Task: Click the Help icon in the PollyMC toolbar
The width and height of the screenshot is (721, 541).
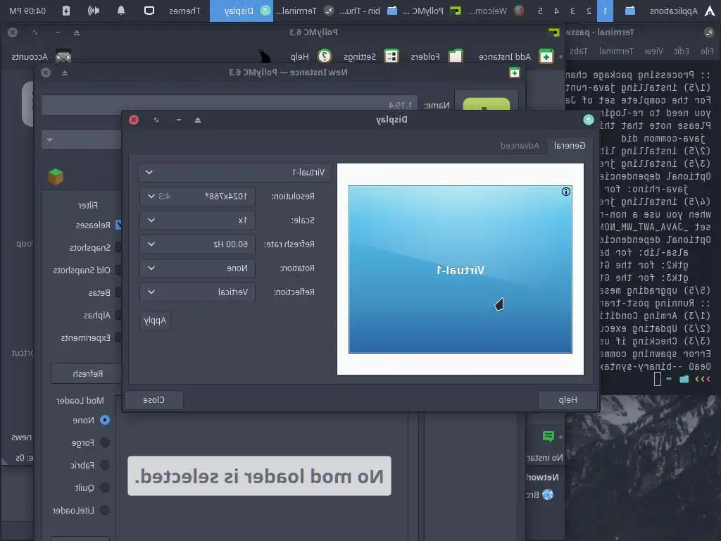Action: [325, 56]
